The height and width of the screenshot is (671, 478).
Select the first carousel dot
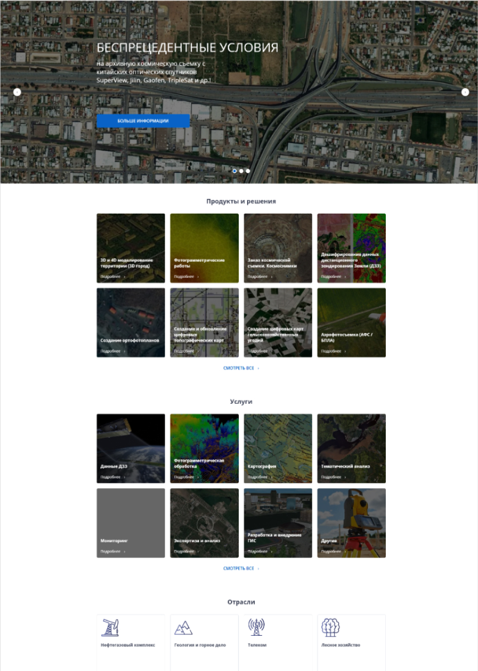pos(235,171)
